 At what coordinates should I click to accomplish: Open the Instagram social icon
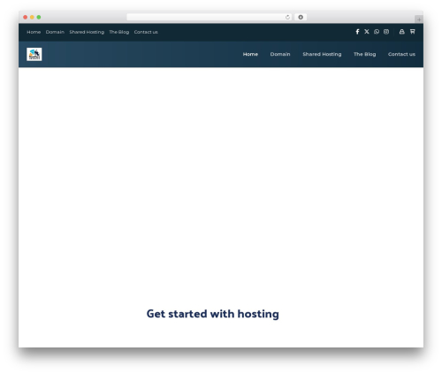(386, 32)
